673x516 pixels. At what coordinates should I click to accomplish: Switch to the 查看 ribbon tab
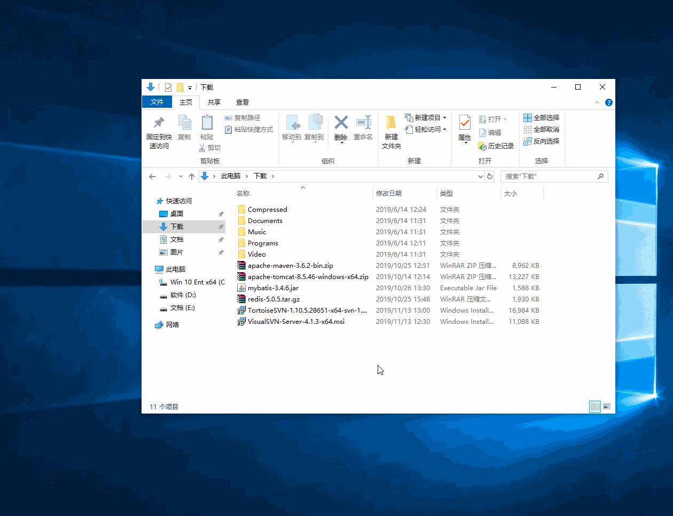pos(242,102)
